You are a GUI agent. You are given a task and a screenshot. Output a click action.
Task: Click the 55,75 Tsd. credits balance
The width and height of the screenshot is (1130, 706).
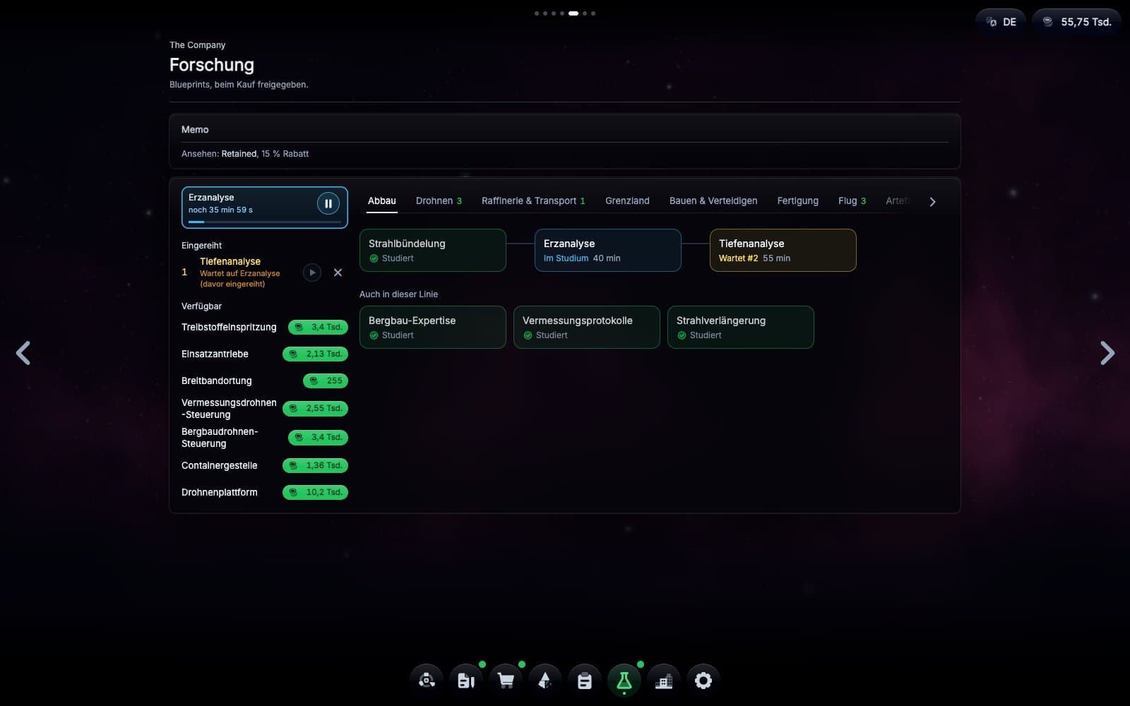coord(1076,22)
